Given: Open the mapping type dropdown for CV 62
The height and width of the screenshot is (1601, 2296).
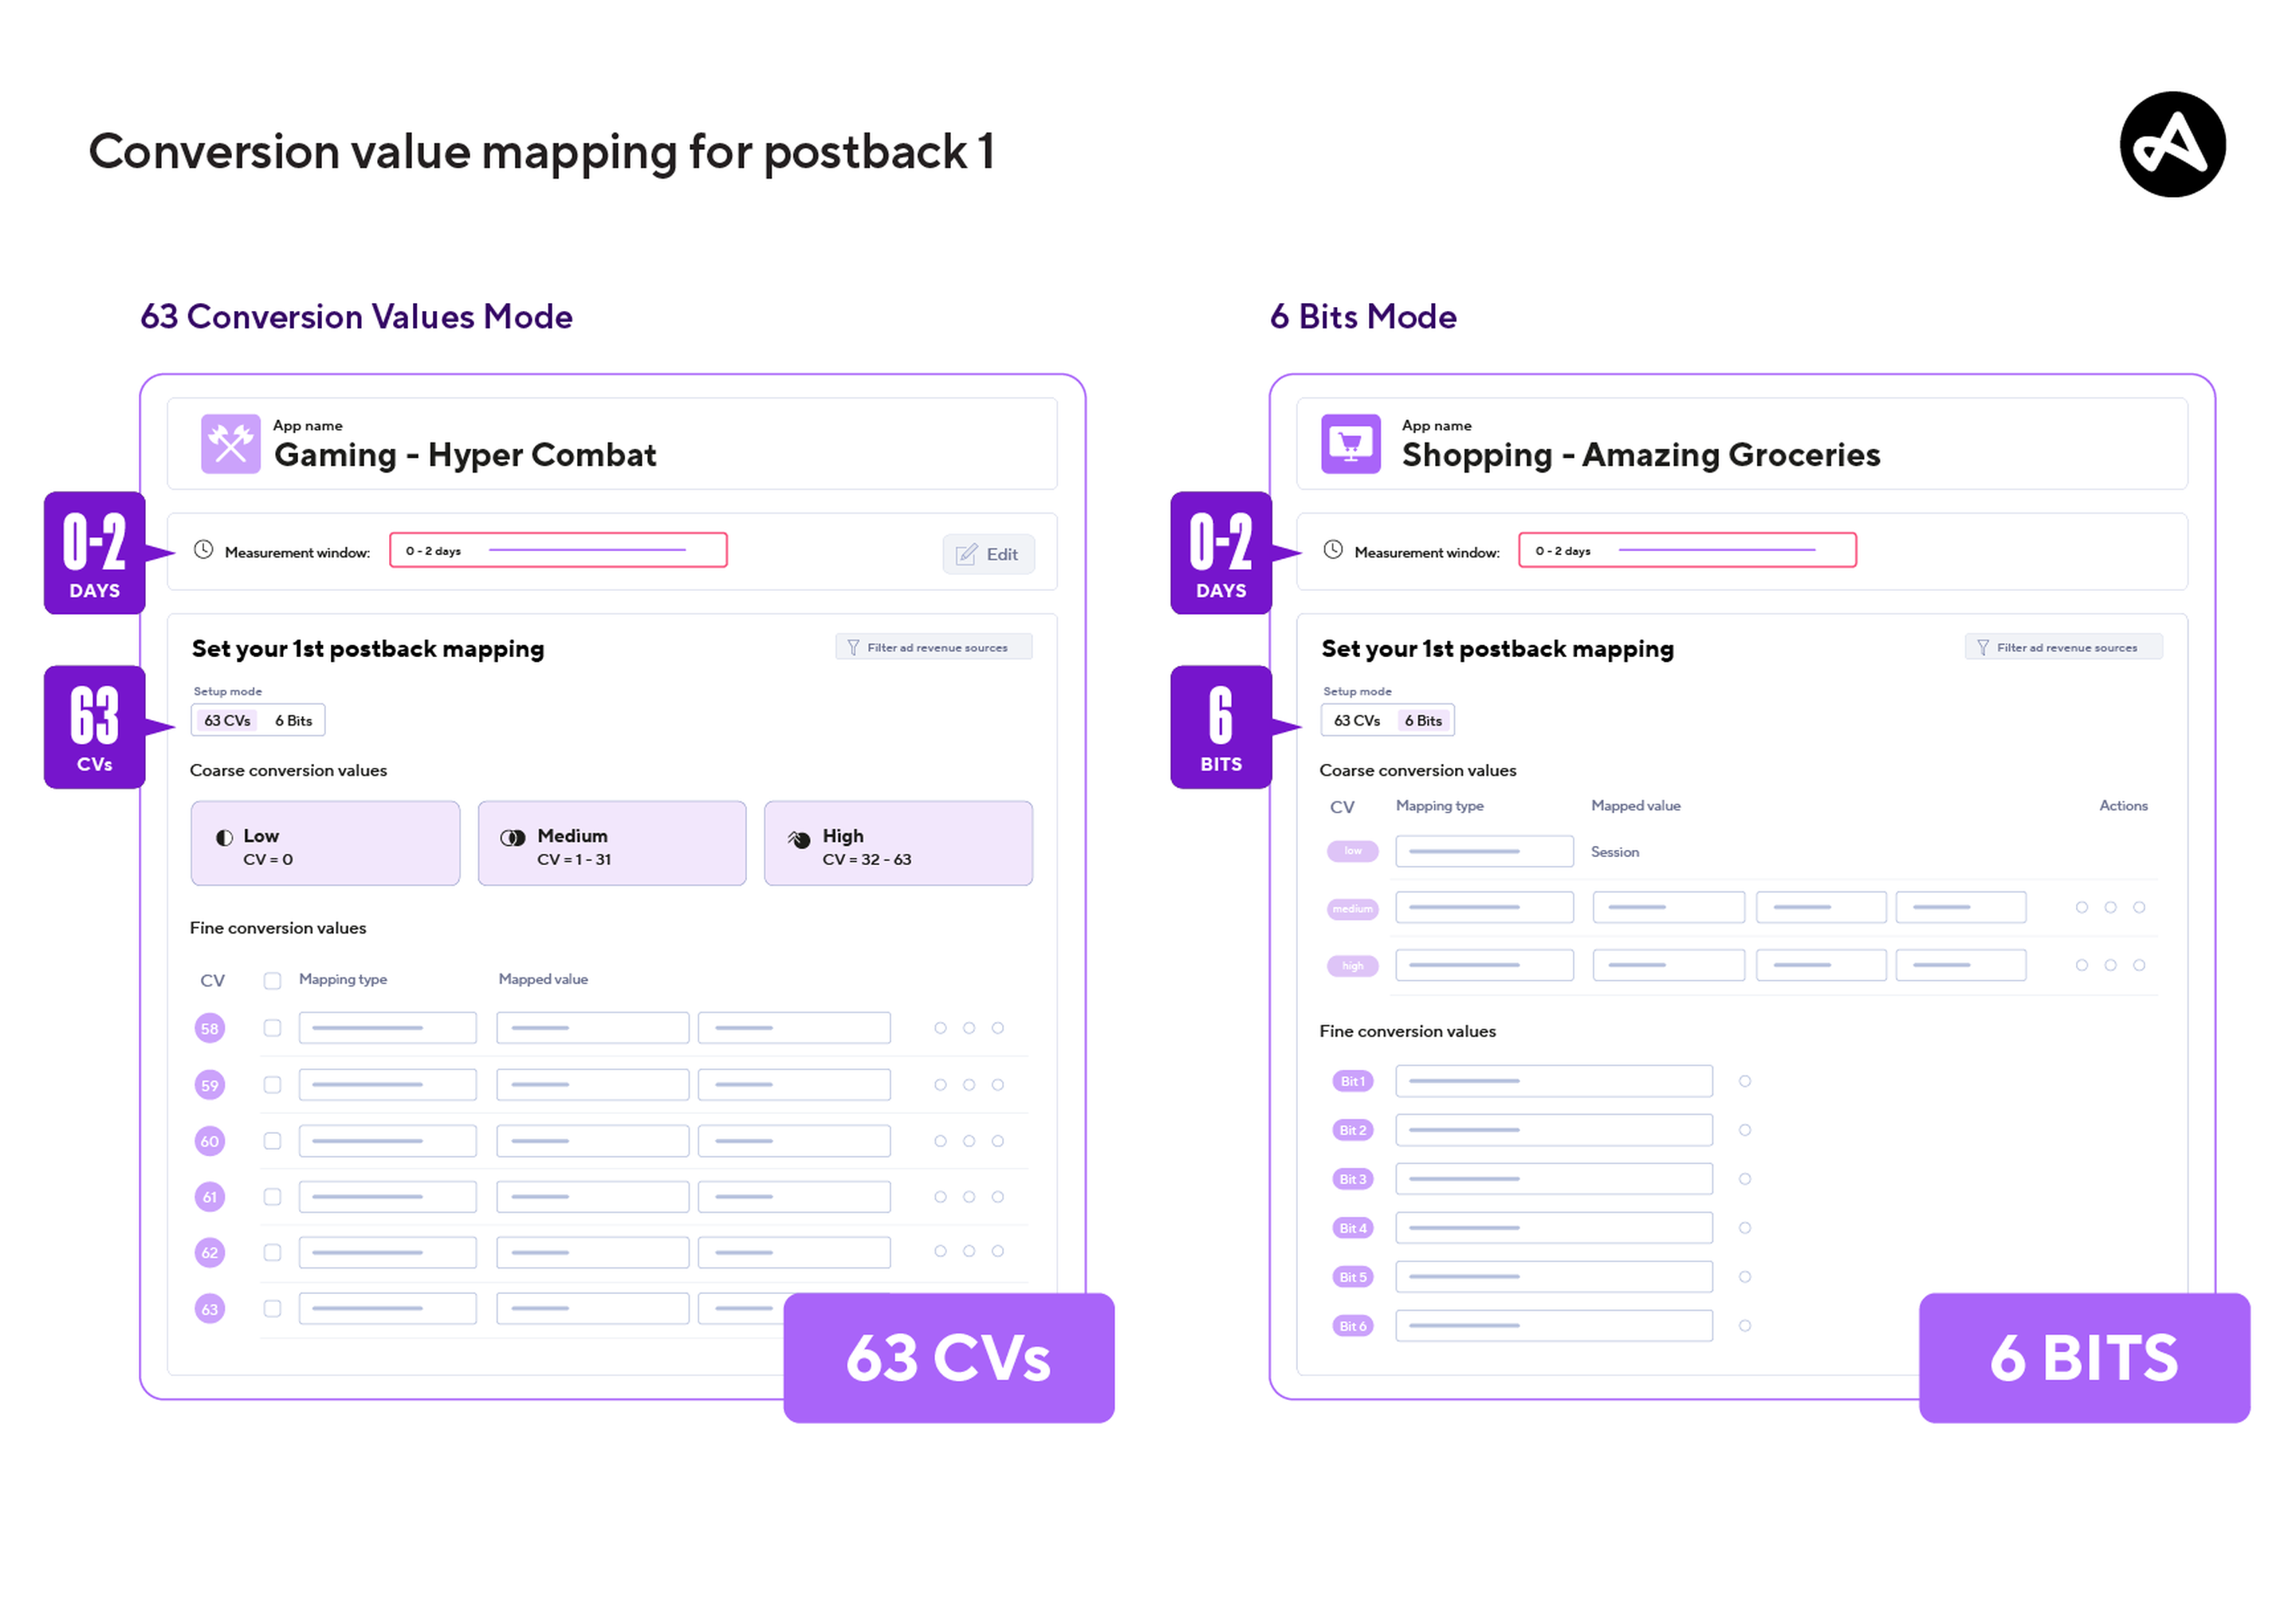Looking at the screenshot, I should point(387,1252).
